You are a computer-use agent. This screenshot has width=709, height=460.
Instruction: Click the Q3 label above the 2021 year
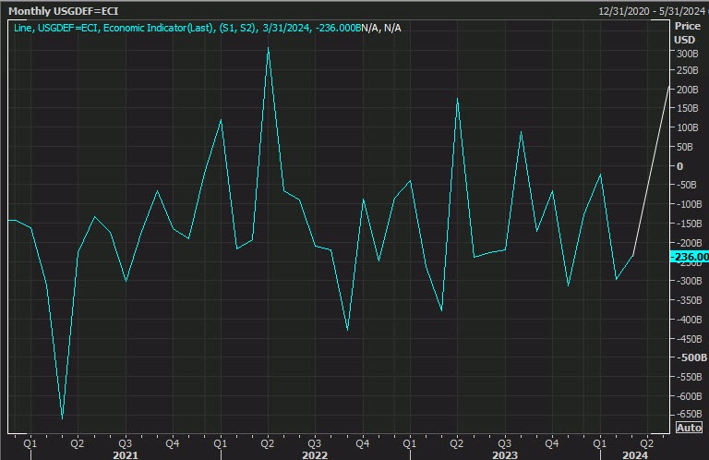point(126,443)
